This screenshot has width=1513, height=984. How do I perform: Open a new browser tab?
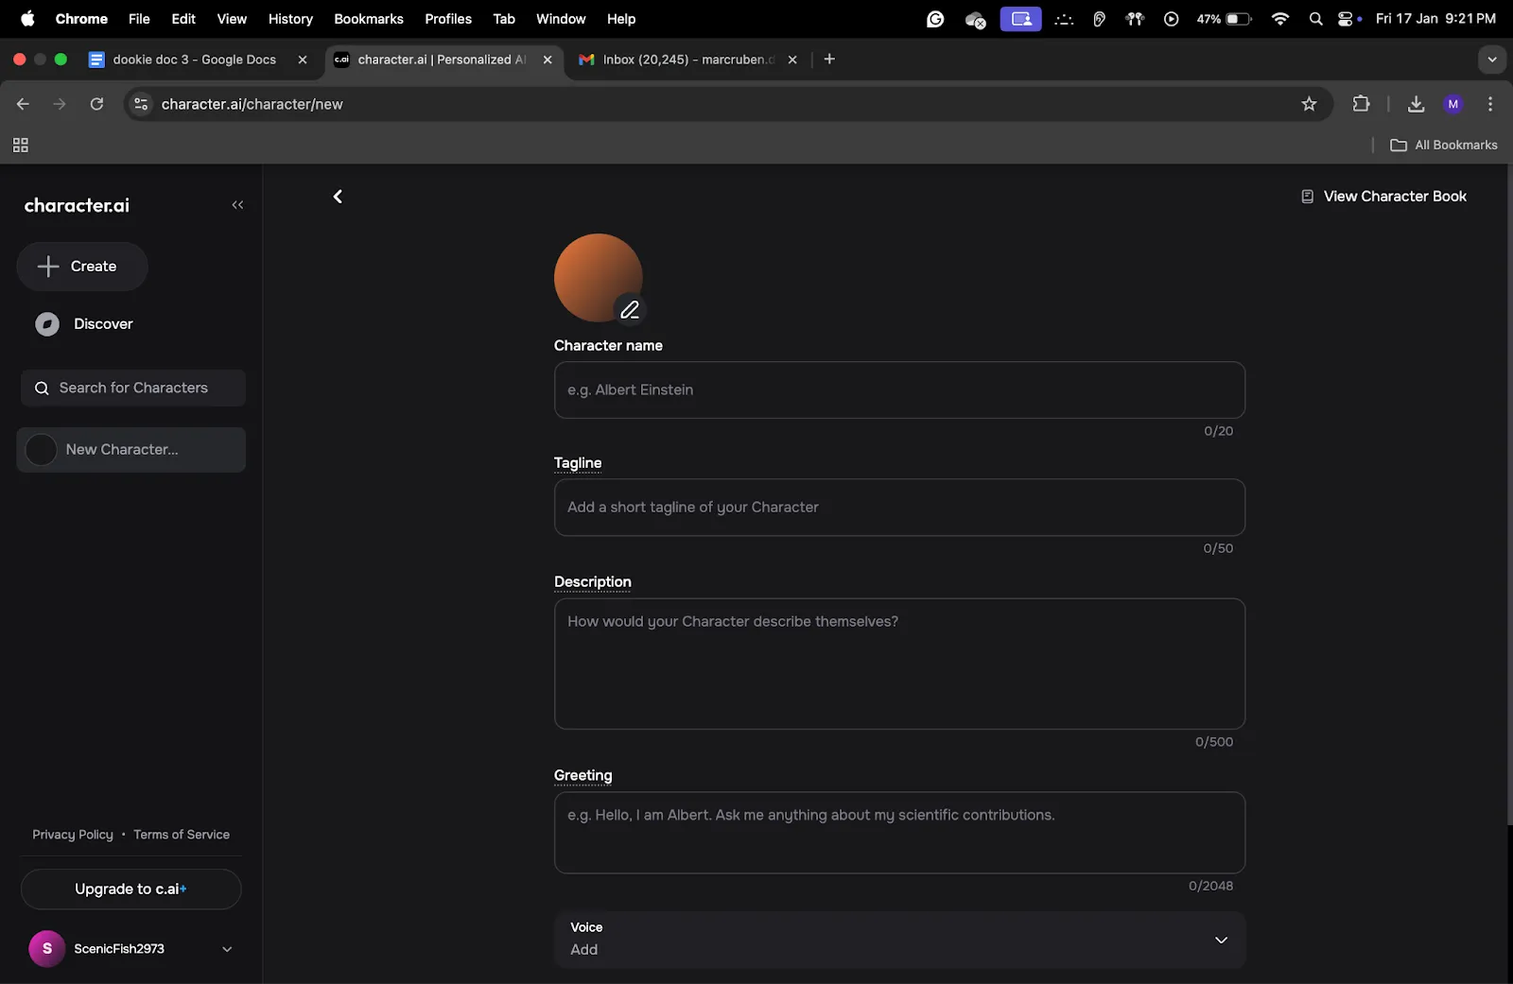tap(829, 59)
